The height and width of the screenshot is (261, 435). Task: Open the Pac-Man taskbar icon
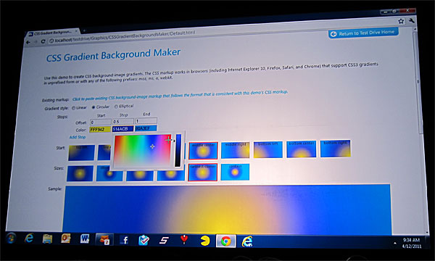205,241
